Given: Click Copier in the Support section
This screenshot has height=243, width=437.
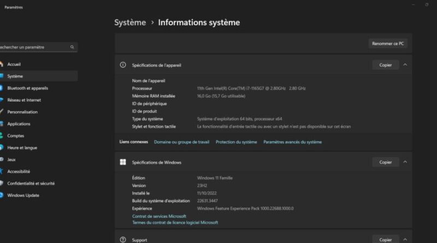Looking at the screenshot, I should pos(386,239).
